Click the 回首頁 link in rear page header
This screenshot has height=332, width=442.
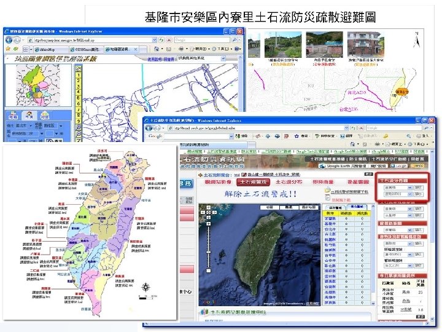point(169,59)
